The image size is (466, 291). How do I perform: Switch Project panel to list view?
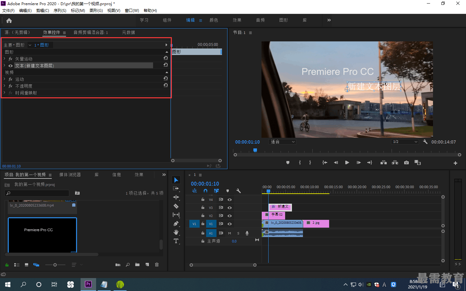[17, 265]
